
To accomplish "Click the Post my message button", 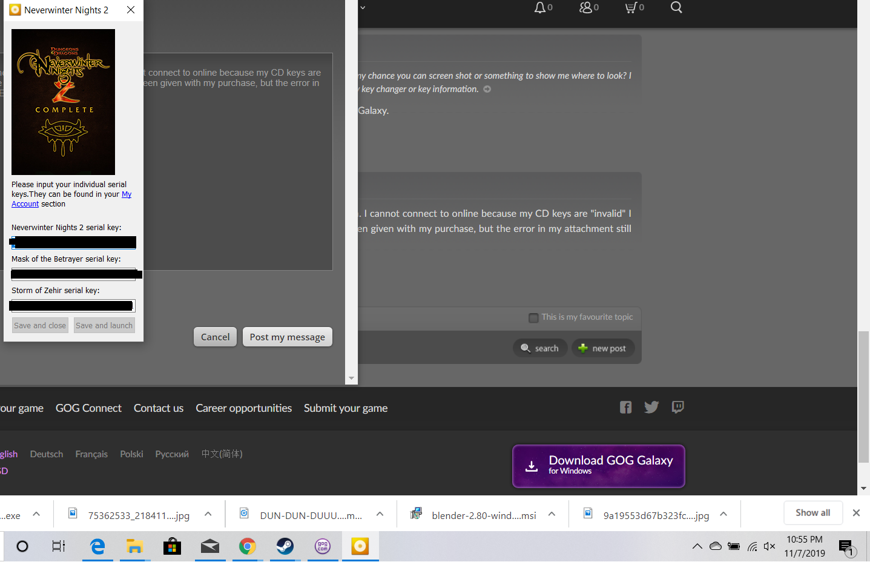I will pos(288,337).
